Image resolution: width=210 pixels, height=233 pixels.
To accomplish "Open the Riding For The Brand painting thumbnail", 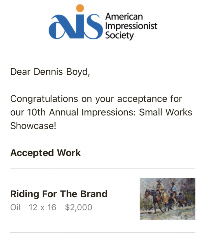I will [167, 199].
